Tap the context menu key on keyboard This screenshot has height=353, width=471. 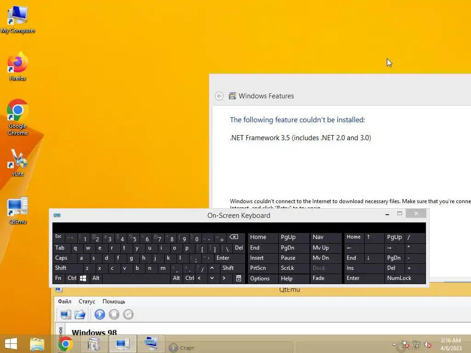click(239, 279)
